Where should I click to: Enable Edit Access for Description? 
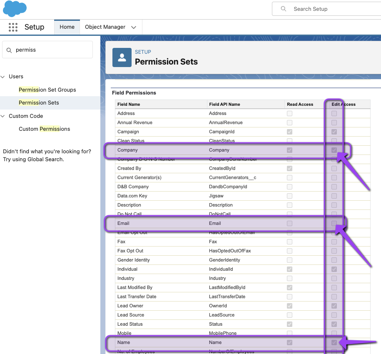(334, 205)
